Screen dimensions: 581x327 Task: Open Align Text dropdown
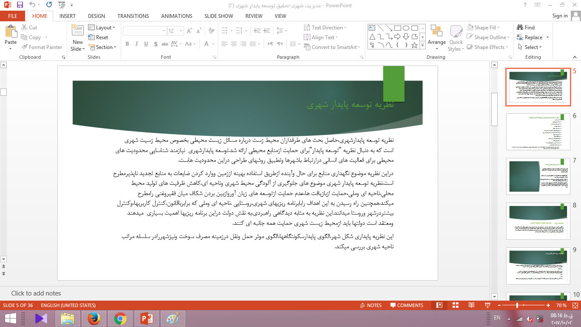click(322, 37)
